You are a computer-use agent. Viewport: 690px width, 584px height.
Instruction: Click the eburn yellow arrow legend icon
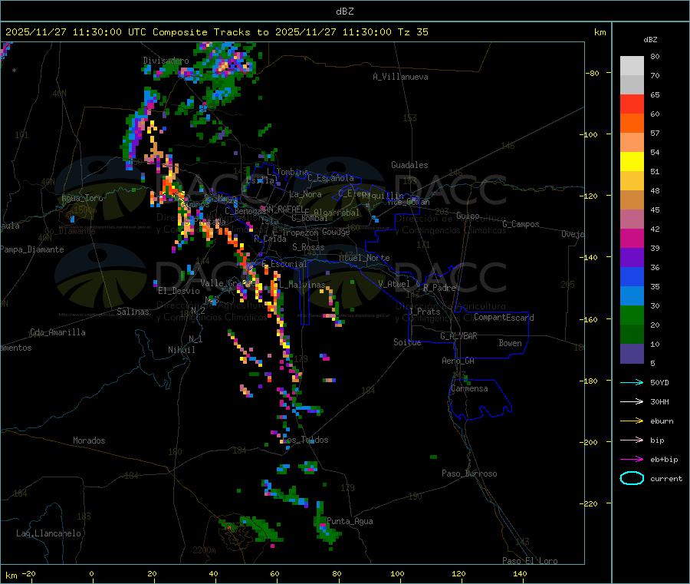tap(632, 421)
